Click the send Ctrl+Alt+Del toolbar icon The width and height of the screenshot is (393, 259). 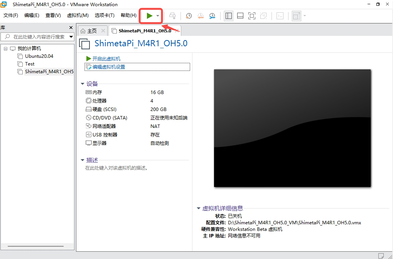(x=172, y=16)
